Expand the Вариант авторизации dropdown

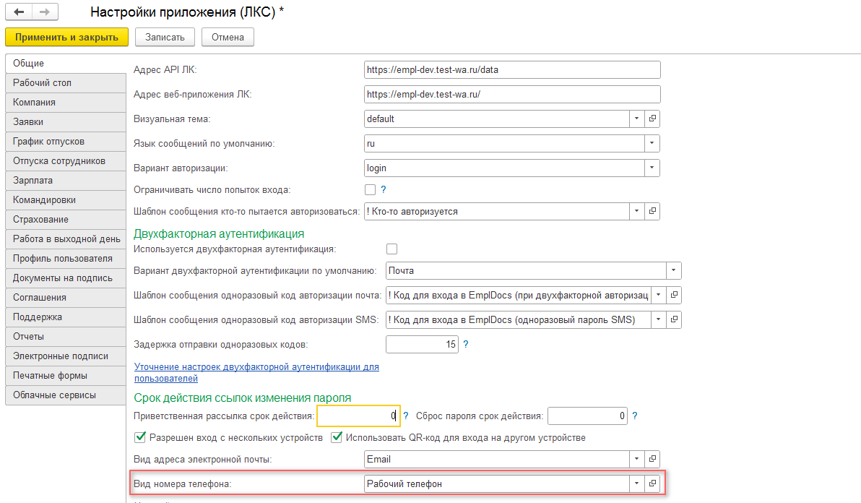[652, 168]
